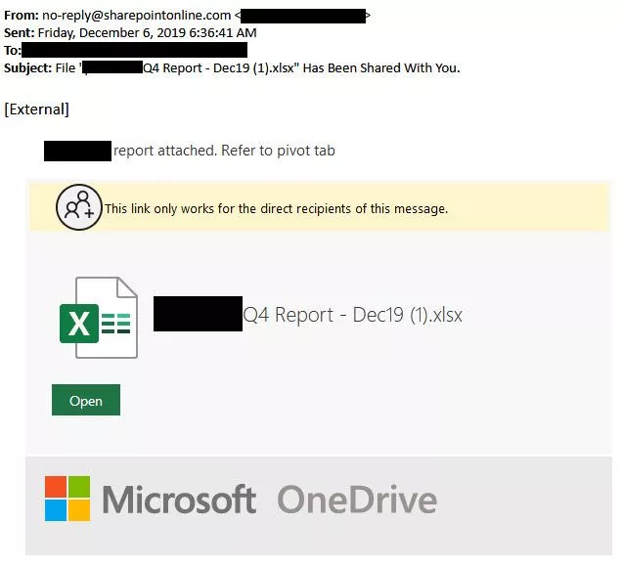Open the Q4 Report - Dec19 (1).xlsx file name
This screenshot has width=622, height=568.
pyautogui.click(x=352, y=315)
